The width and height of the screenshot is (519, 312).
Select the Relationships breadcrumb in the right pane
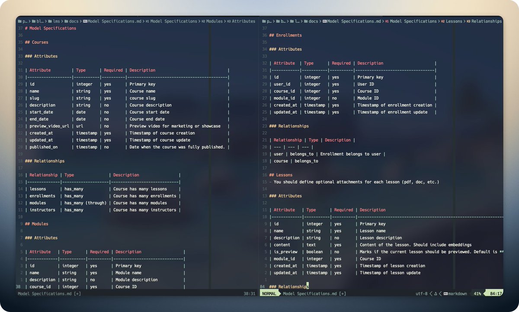coord(488,21)
